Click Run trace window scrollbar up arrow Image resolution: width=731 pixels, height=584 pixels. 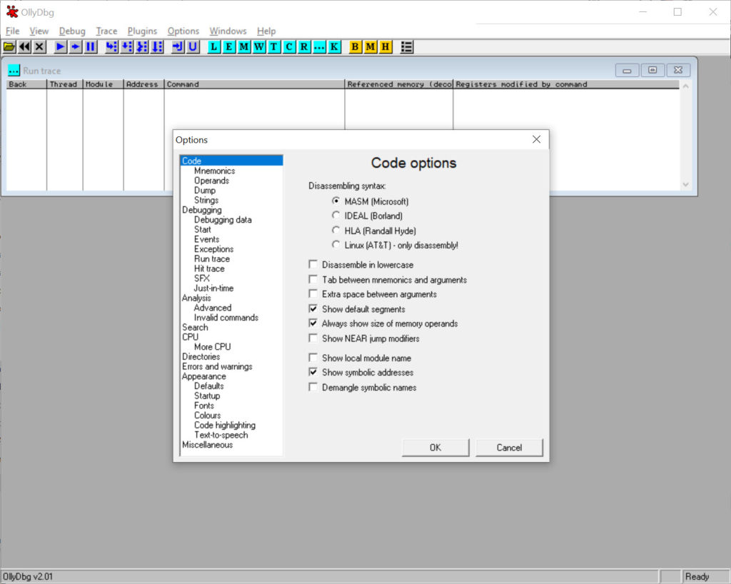point(685,86)
